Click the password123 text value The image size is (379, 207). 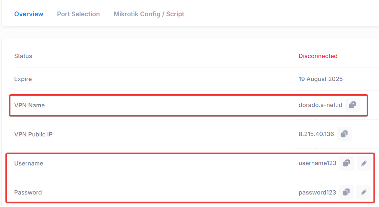pos(317,192)
